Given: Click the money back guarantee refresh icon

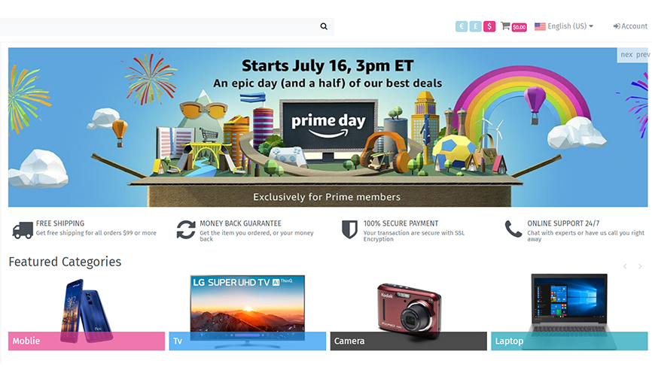Looking at the screenshot, I should coord(186,230).
